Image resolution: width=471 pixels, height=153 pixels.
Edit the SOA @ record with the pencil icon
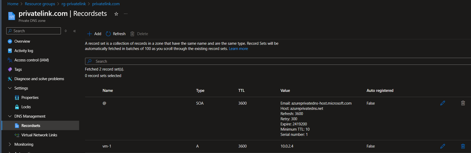coord(443,103)
